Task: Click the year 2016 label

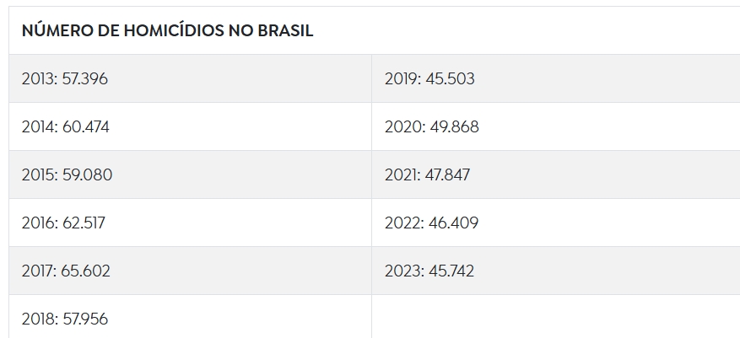Action: (39, 223)
